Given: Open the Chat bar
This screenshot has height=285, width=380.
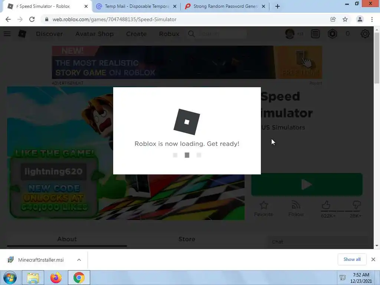Looking at the screenshot, I should 318,242.
